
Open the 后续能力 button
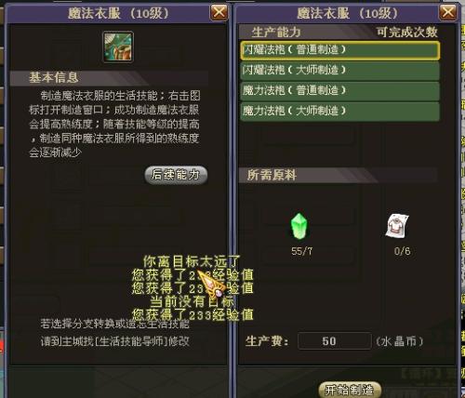176,175
